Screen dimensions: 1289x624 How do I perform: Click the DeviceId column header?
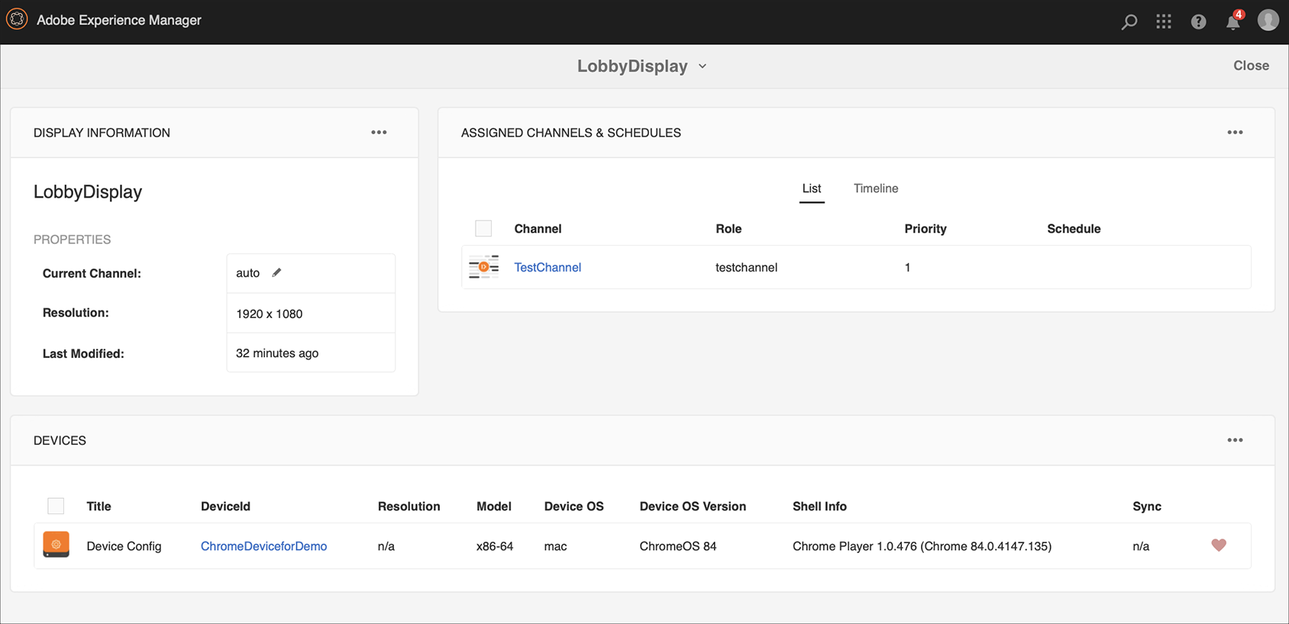pyautogui.click(x=225, y=507)
